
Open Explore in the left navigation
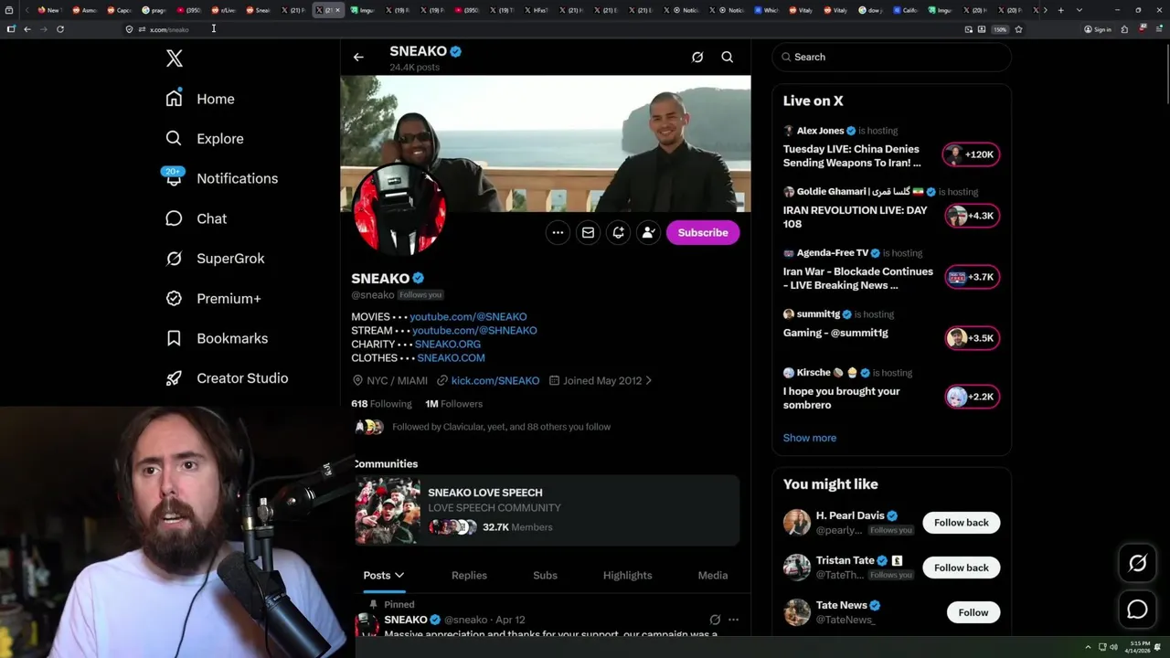click(205, 139)
